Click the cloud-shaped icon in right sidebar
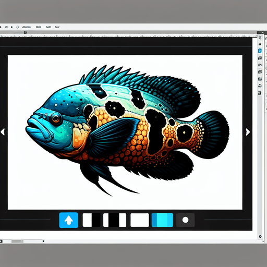The width and height of the screenshot is (267, 267). click(x=260, y=44)
